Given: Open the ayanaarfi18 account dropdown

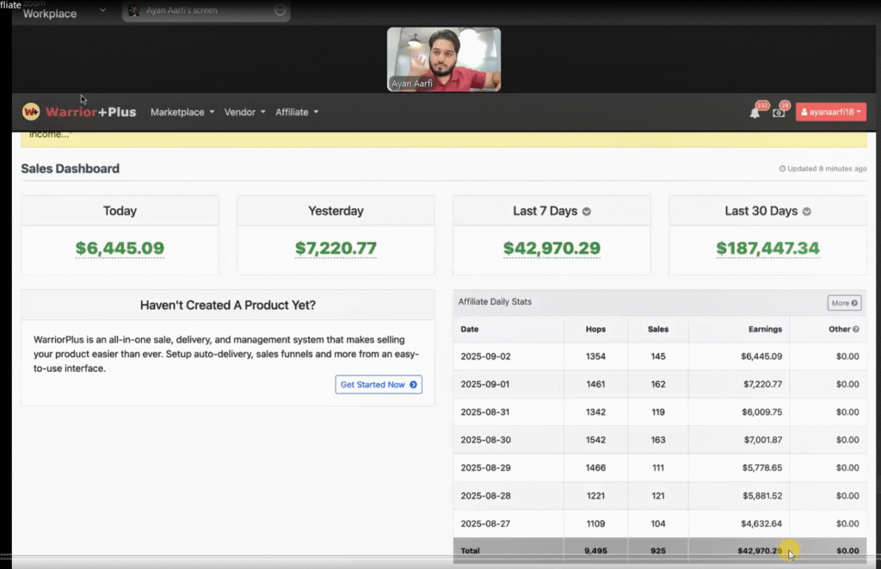Looking at the screenshot, I should pos(830,112).
